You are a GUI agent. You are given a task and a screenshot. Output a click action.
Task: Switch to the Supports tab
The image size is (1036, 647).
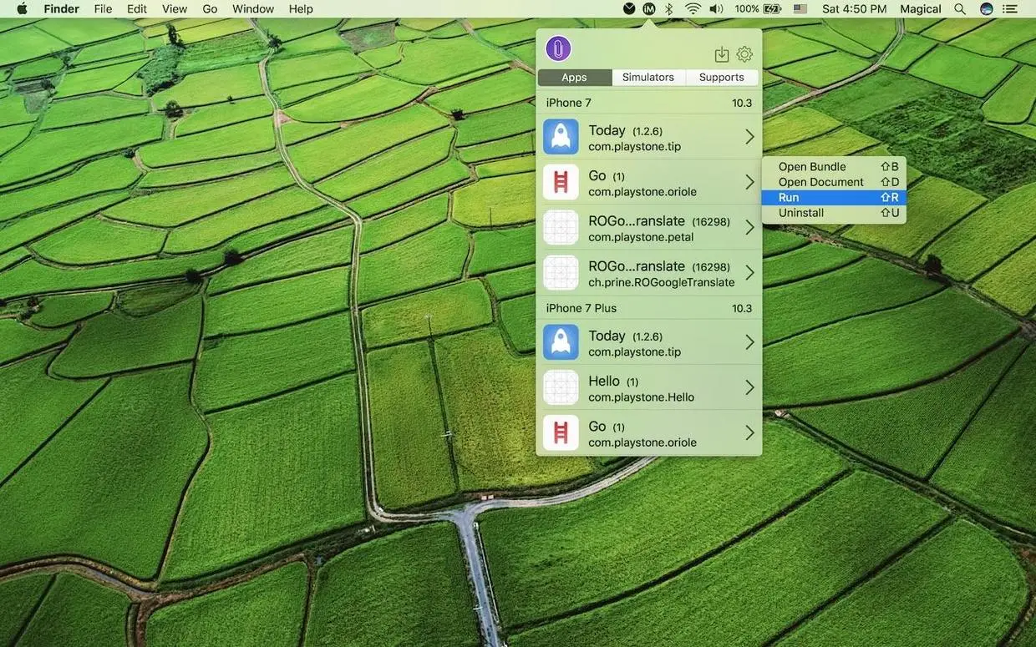point(722,77)
